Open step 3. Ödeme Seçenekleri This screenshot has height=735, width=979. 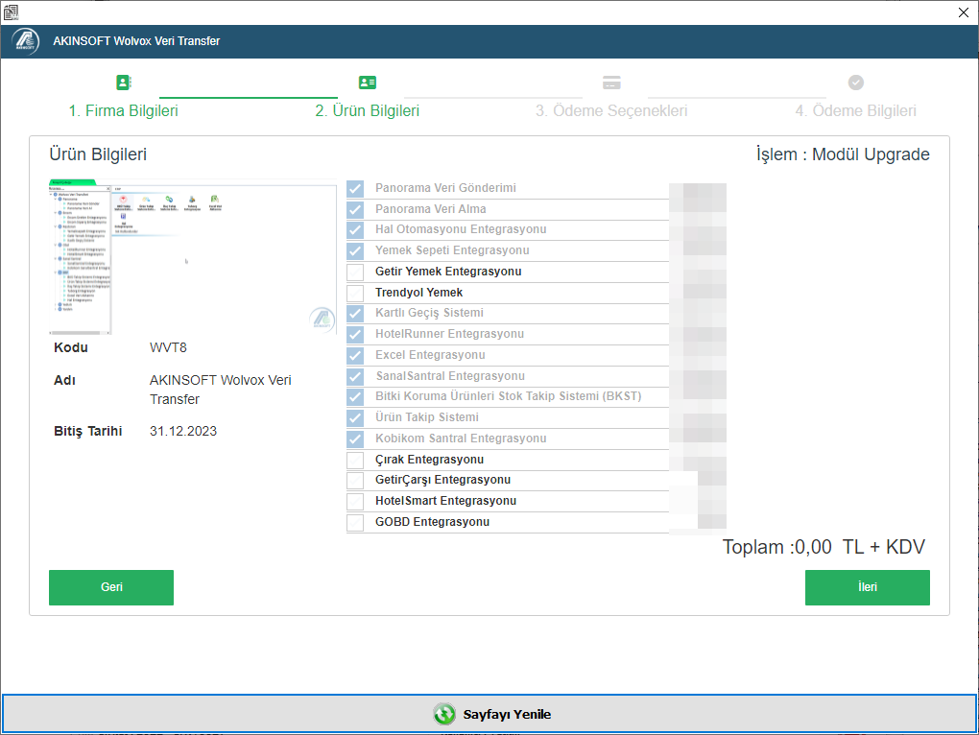[611, 111]
